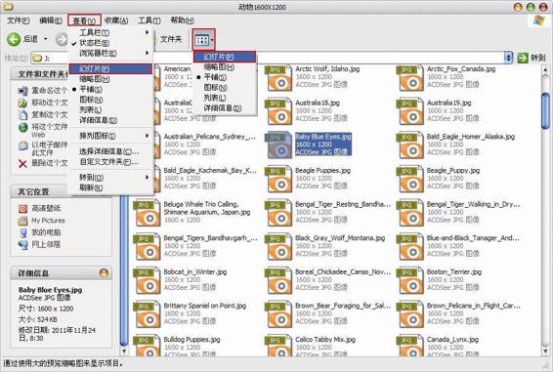Viewport: 553px width, 372px height.
Task: Select Boston_Terrier.jpg file icon
Action: (409, 280)
